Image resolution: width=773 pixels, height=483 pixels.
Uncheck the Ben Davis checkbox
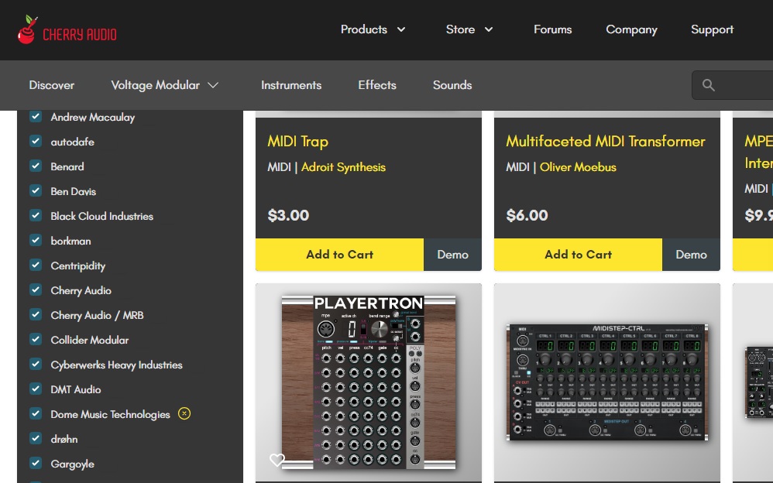point(36,190)
